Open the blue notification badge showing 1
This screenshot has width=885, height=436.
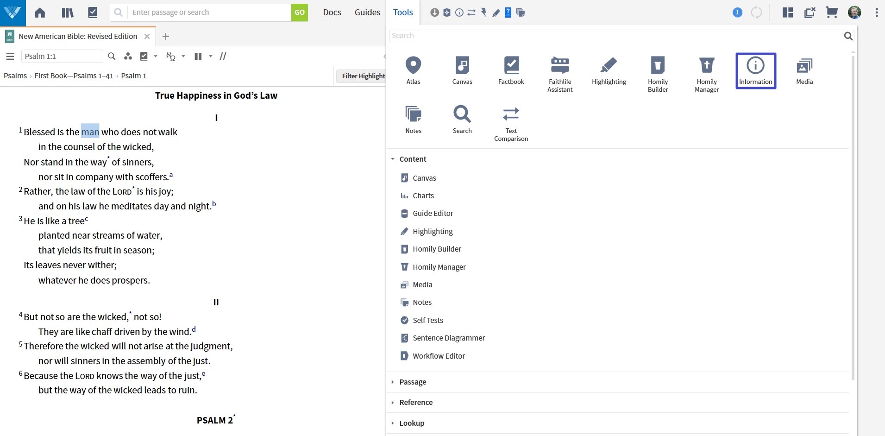point(738,13)
